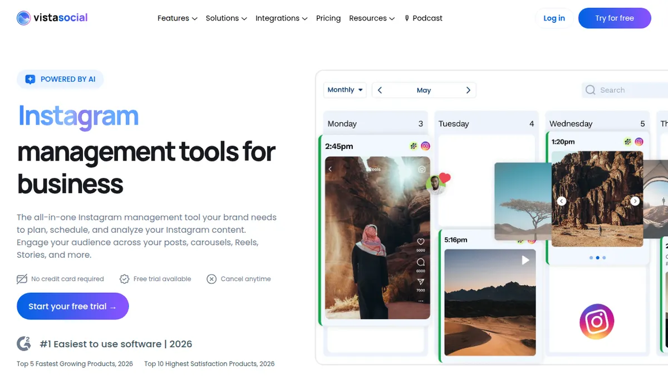Expand the Features menu
Viewport: 668px width, 380px height.
177,18
